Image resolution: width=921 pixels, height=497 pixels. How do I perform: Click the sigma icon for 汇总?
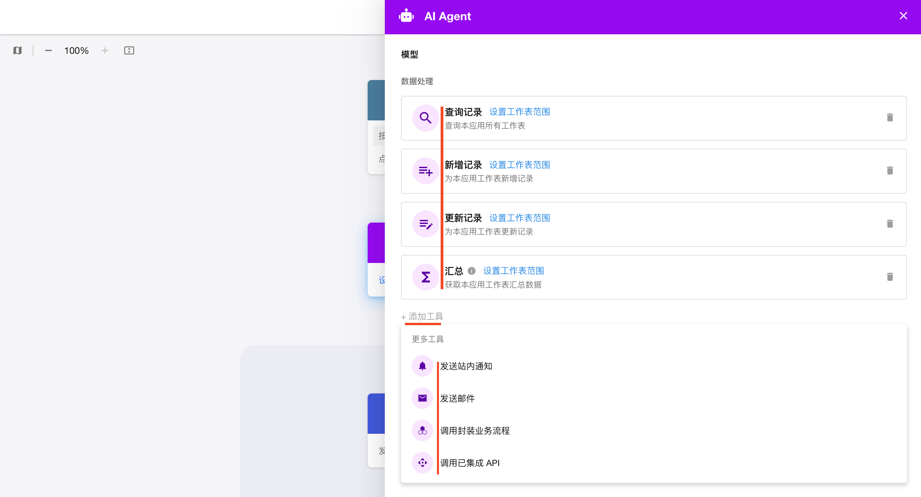tap(426, 277)
